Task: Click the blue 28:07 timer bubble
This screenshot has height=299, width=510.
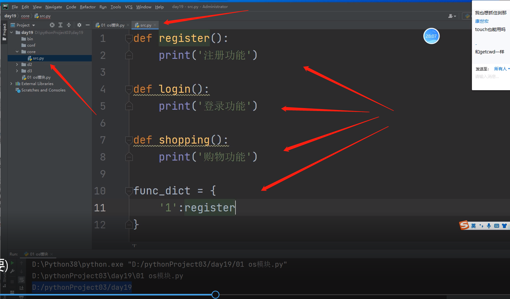Action: coord(431,36)
